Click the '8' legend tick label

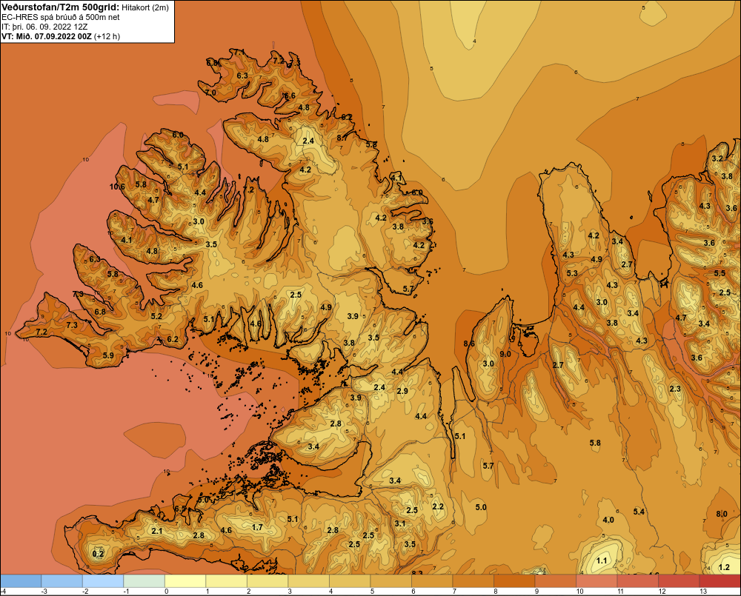tap(496, 592)
